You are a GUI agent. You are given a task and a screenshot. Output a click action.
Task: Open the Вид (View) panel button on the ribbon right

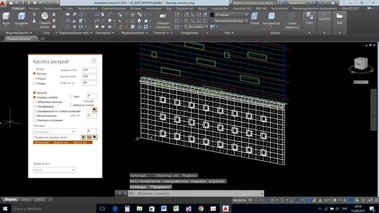(x=339, y=18)
